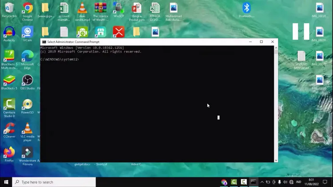
Task: Open BlueStacks 5 Multi-Instance Manager shortcut
Action: [x=9, y=60]
